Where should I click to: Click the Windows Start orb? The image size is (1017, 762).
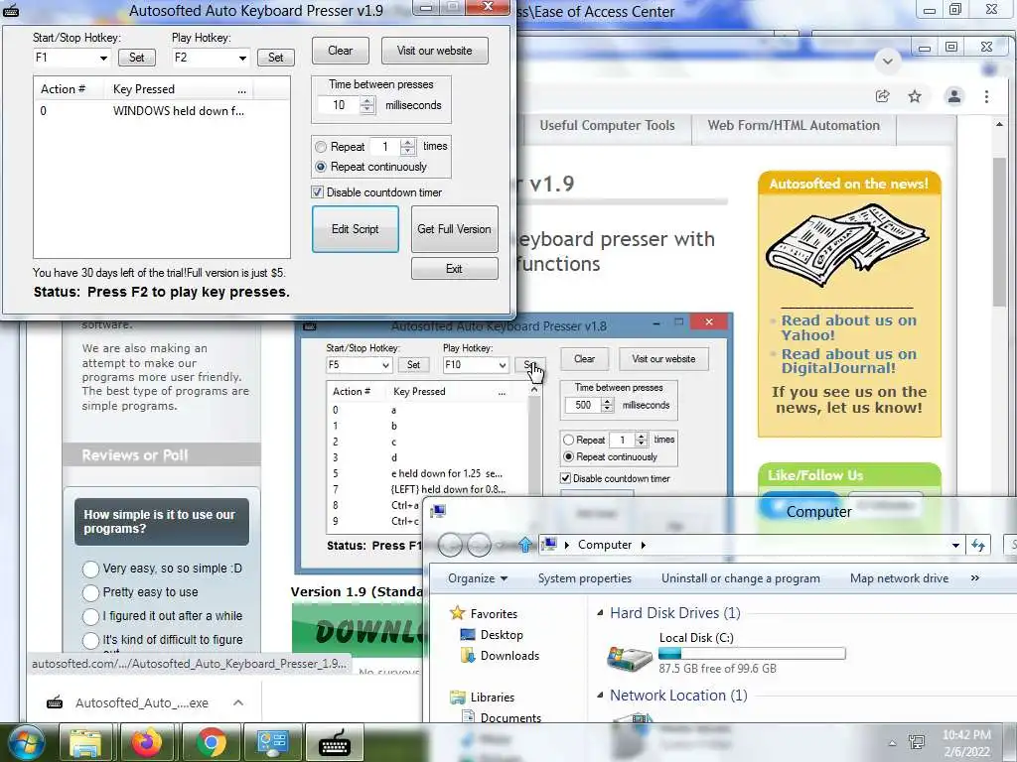[26, 742]
